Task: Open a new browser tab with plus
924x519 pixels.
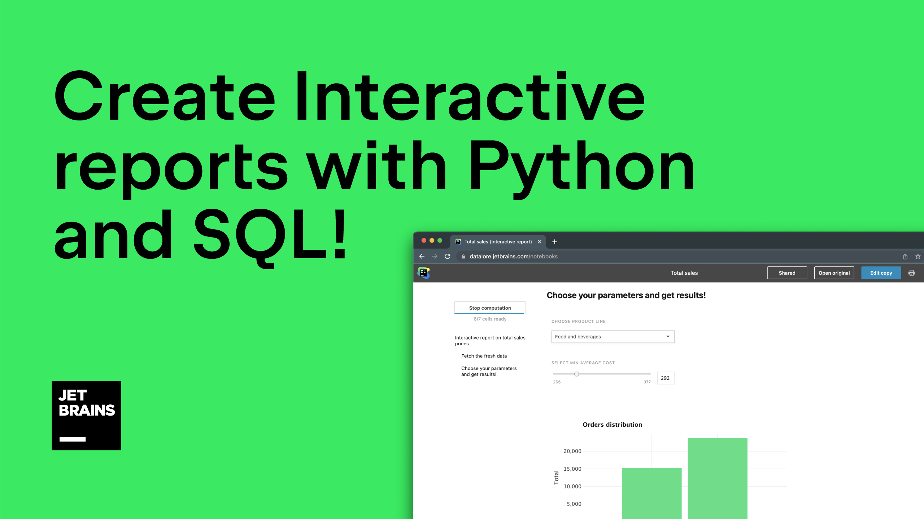Action: (x=555, y=242)
